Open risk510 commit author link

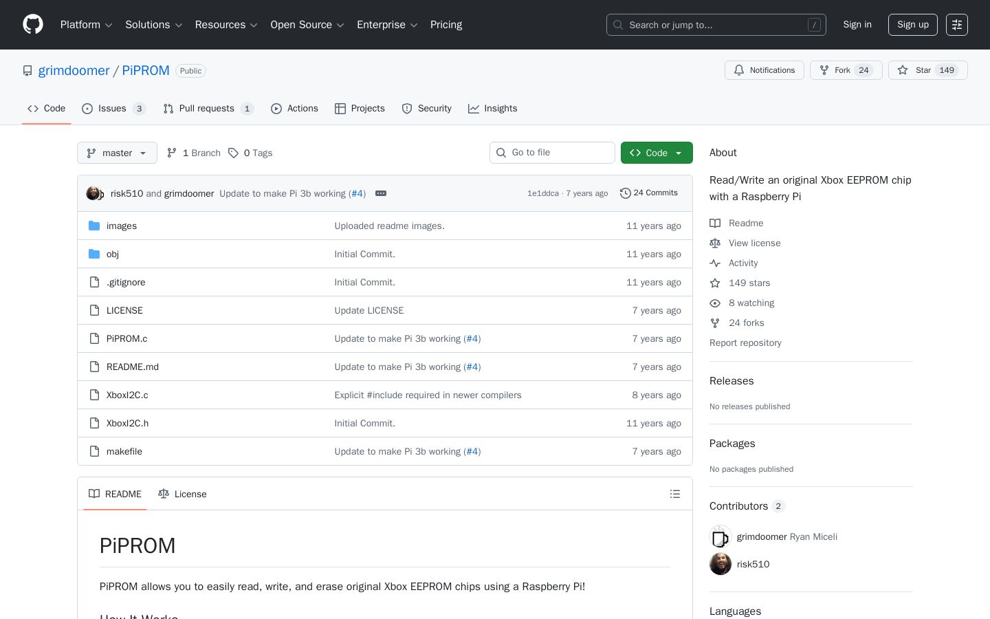[x=126, y=193]
